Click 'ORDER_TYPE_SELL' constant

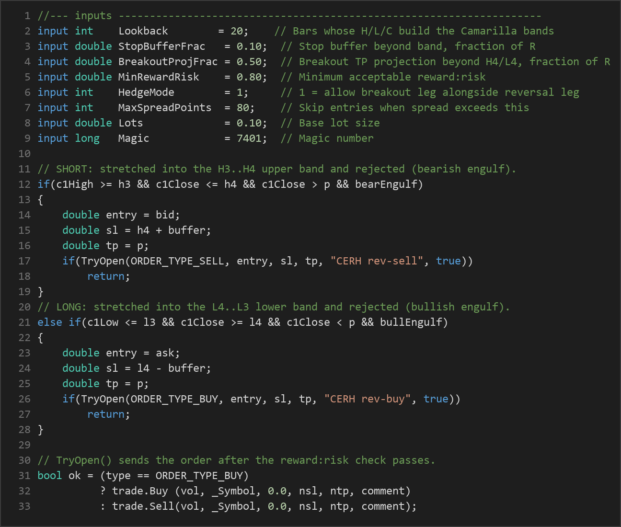tap(177, 261)
